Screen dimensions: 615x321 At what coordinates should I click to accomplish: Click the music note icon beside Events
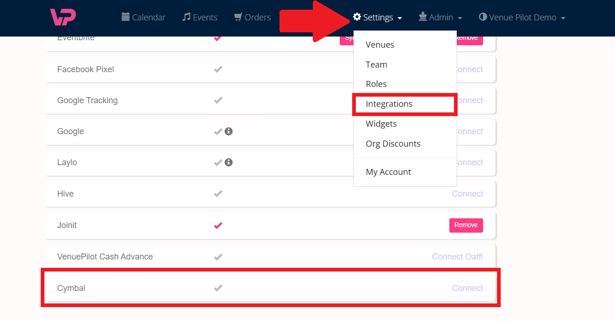(x=186, y=17)
